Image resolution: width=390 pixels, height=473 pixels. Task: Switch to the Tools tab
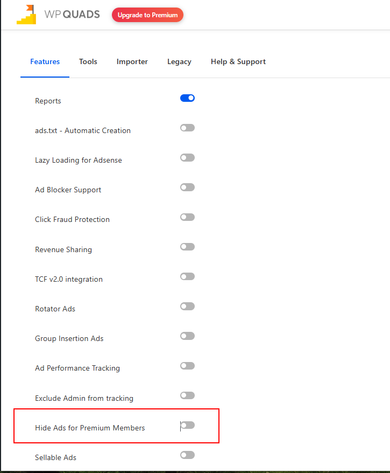(x=88, y=61)
